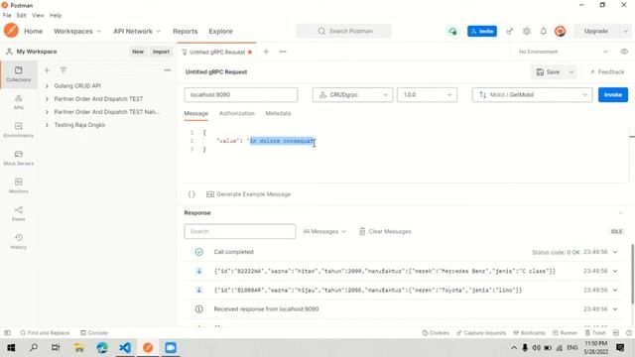The image size is (635, 357).
Task: Open Visual Studio Code from the taskbar
Action: point(125,348)
